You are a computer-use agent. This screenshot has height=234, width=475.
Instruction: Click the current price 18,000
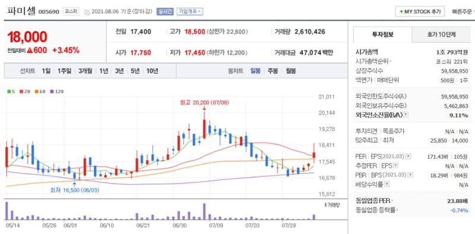pos(27,37)
